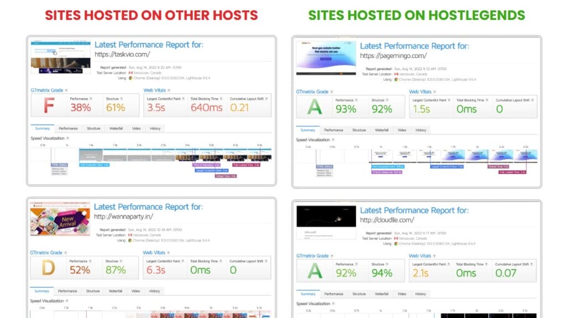Open Performance score help icon in pagemingo.com report
The image size is (566, 318).
[357, 100]
